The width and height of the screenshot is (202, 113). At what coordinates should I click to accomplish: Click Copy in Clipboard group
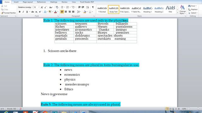(5, 9)
